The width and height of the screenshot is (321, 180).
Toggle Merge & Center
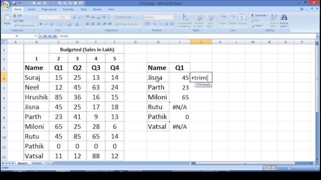pyautogui.click(x=127, y=24)
